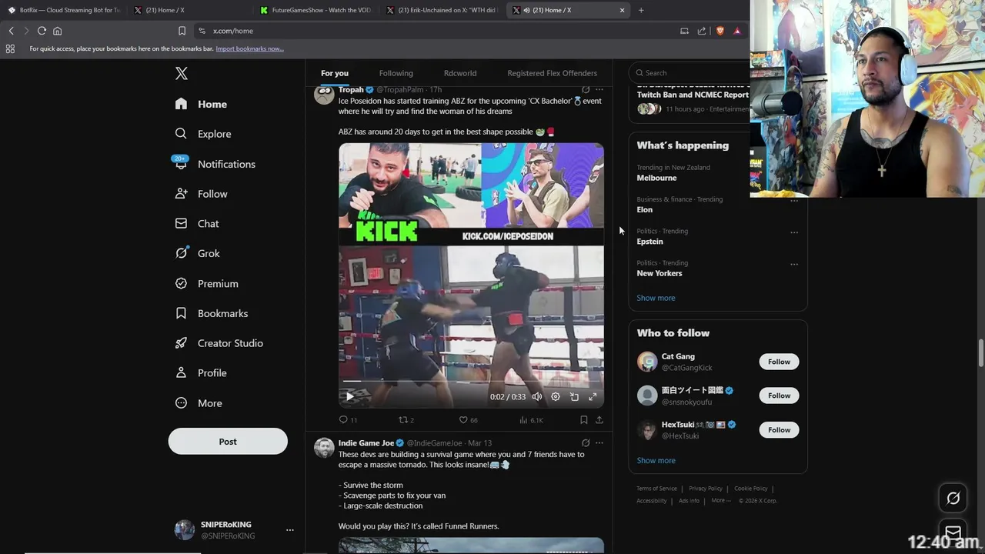Viewport: 985px width, 554px height.
Task: Like Tropah's post with 66 likes
Action: pos(468,420)
